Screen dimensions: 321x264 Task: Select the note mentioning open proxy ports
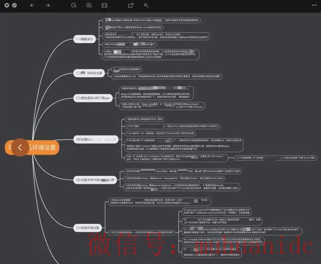pos(216,211)
